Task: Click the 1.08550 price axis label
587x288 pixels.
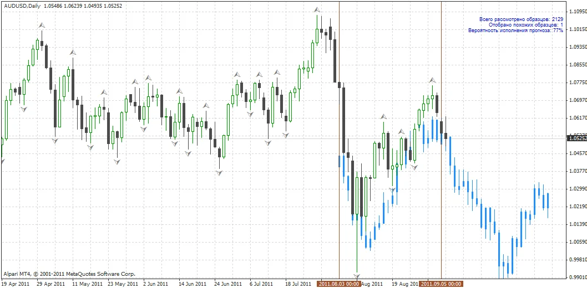Action: [x=578, y=65]
